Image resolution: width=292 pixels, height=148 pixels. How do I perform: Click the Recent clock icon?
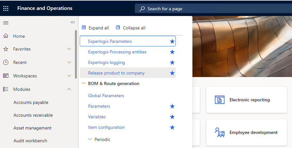6,62
